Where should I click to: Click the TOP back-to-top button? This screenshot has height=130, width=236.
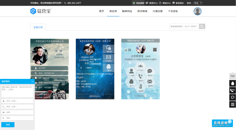coord(232,76)
